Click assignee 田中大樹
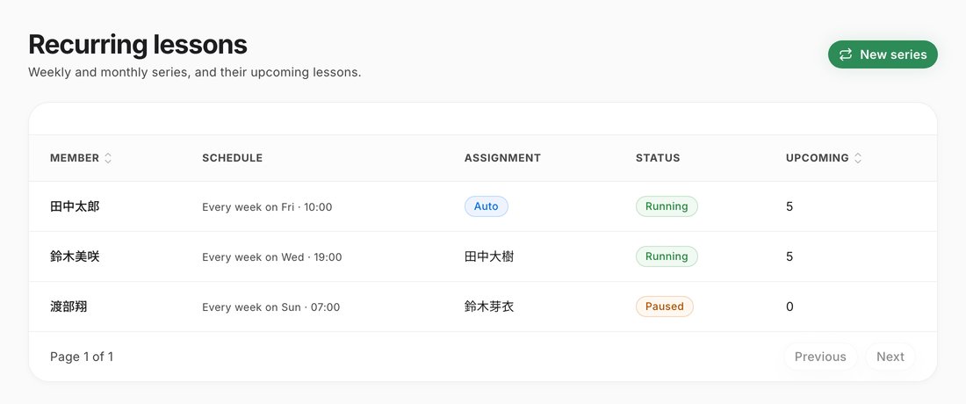The height and width of the screenshot is (404, 966). coord(489,256)
